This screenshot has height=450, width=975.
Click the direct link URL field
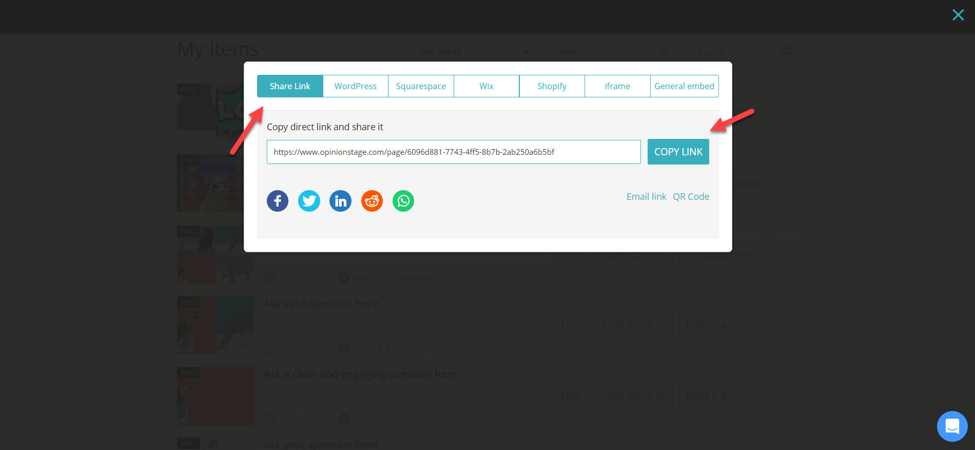[453, 152]
